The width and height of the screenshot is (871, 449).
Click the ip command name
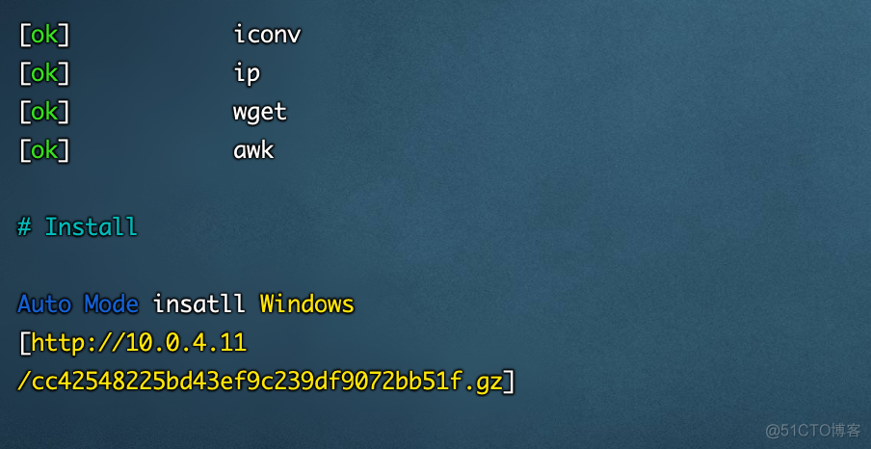tap(247, 74)
